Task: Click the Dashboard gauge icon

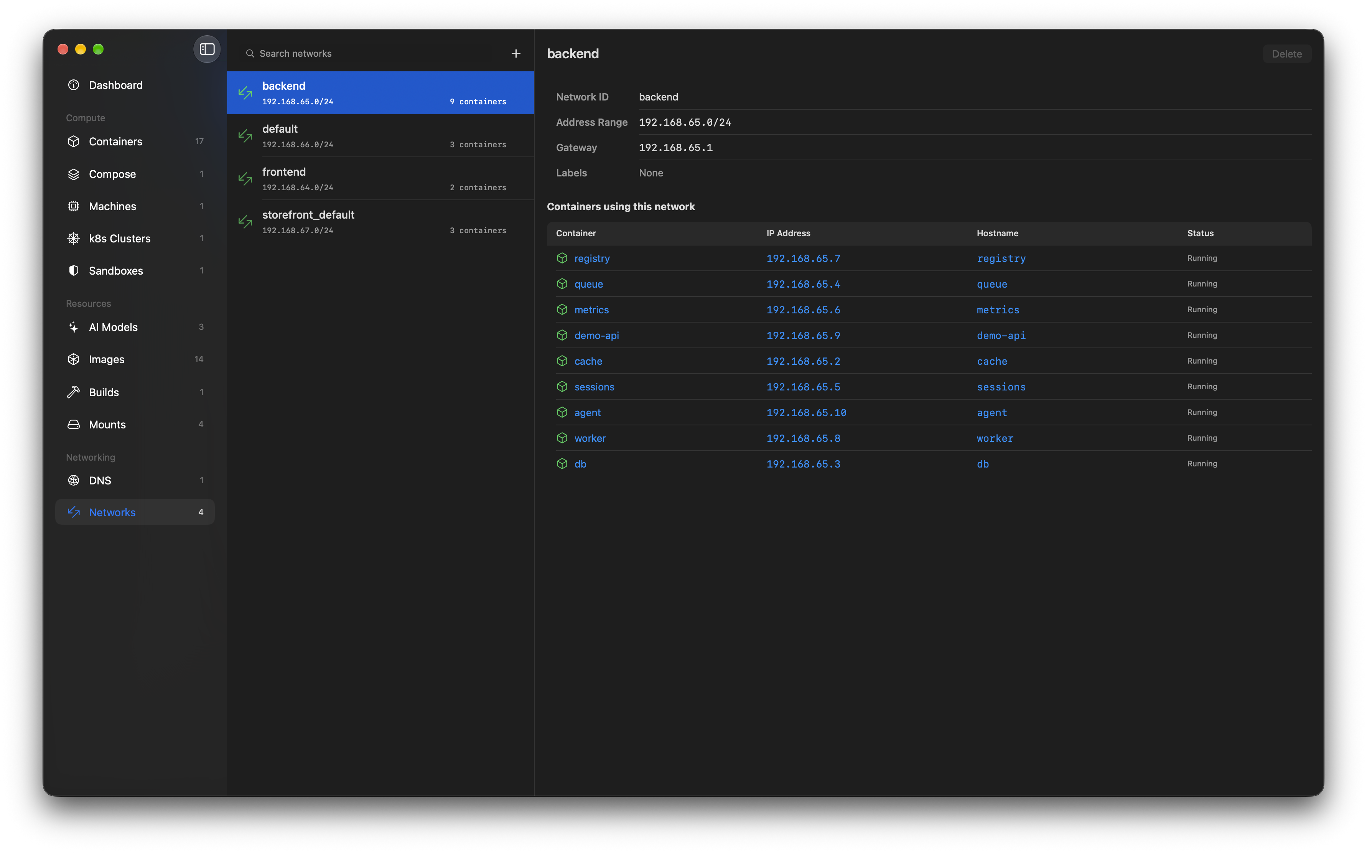Action: pyautogui.click(x=74, y=85)
